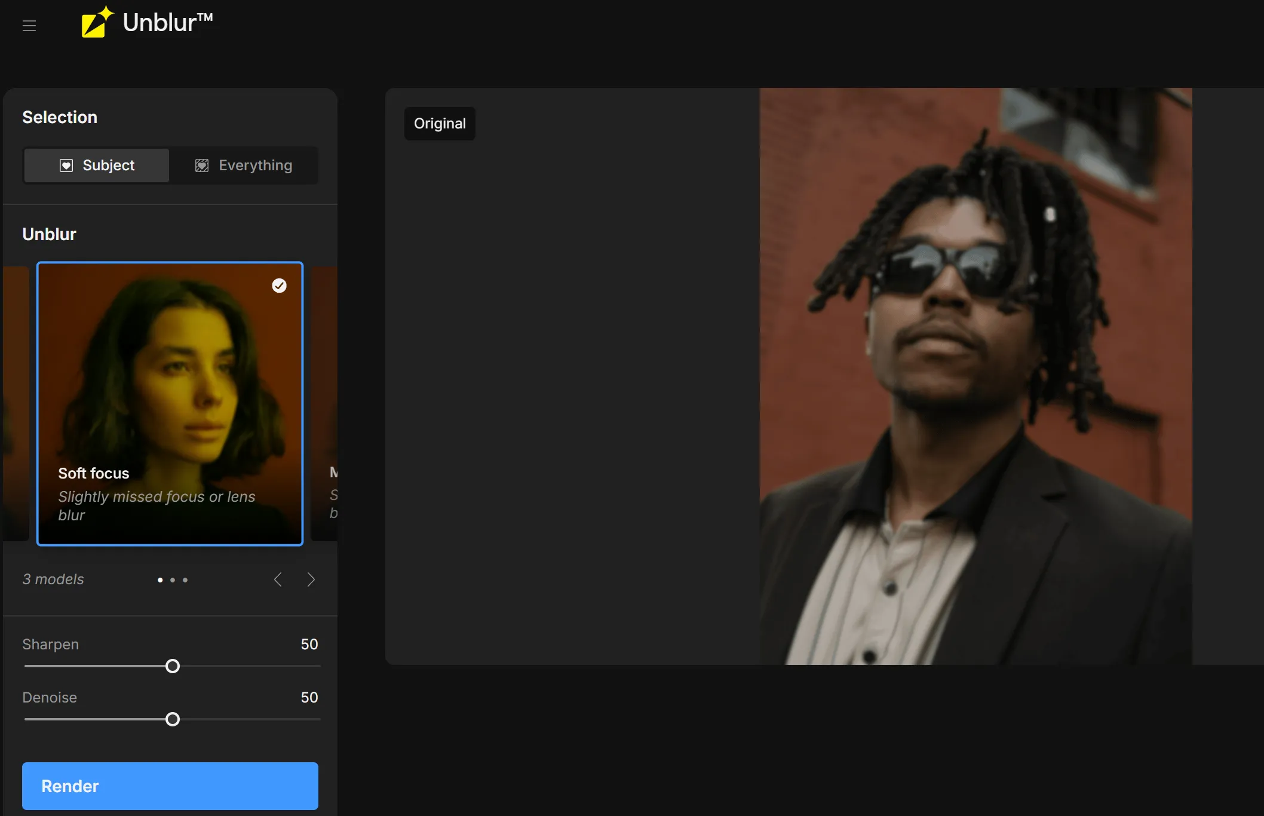The width and height of the screenshot is (1264, 816).
Task: Click the Everything selection icon
Action: tap(202, 165)
